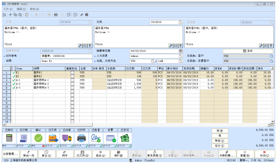Toggle direct delivery checkbox for item K1
277x164 pixels.
[72, 72]
